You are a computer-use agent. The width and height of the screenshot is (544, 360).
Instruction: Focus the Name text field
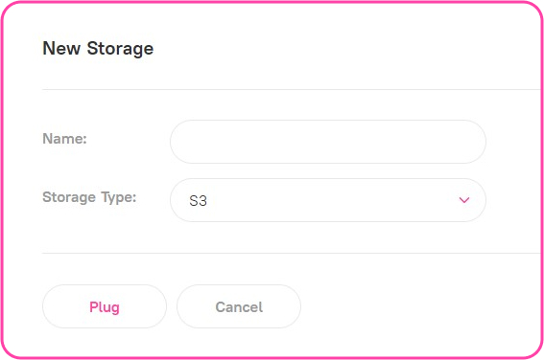(x=328, y=142)
